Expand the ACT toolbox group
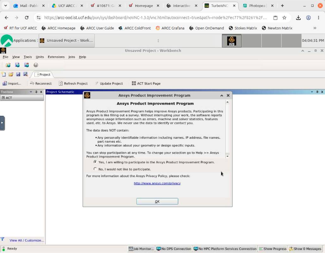Viewport: 325px width, 253px height. (3, 98)
